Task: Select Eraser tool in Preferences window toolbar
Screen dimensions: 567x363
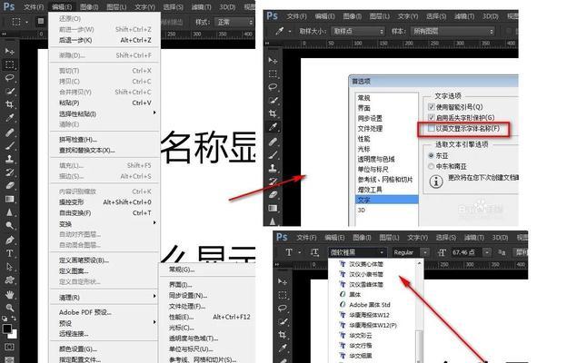Action: 273,195
